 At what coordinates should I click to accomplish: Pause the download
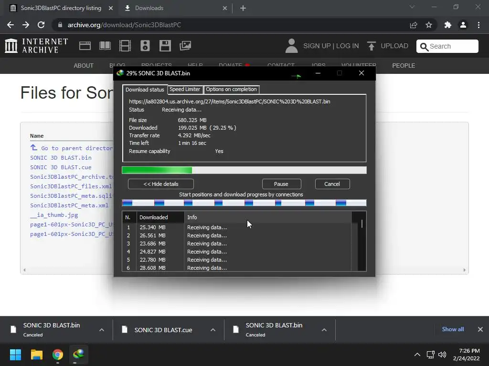[x=281, y=184]
